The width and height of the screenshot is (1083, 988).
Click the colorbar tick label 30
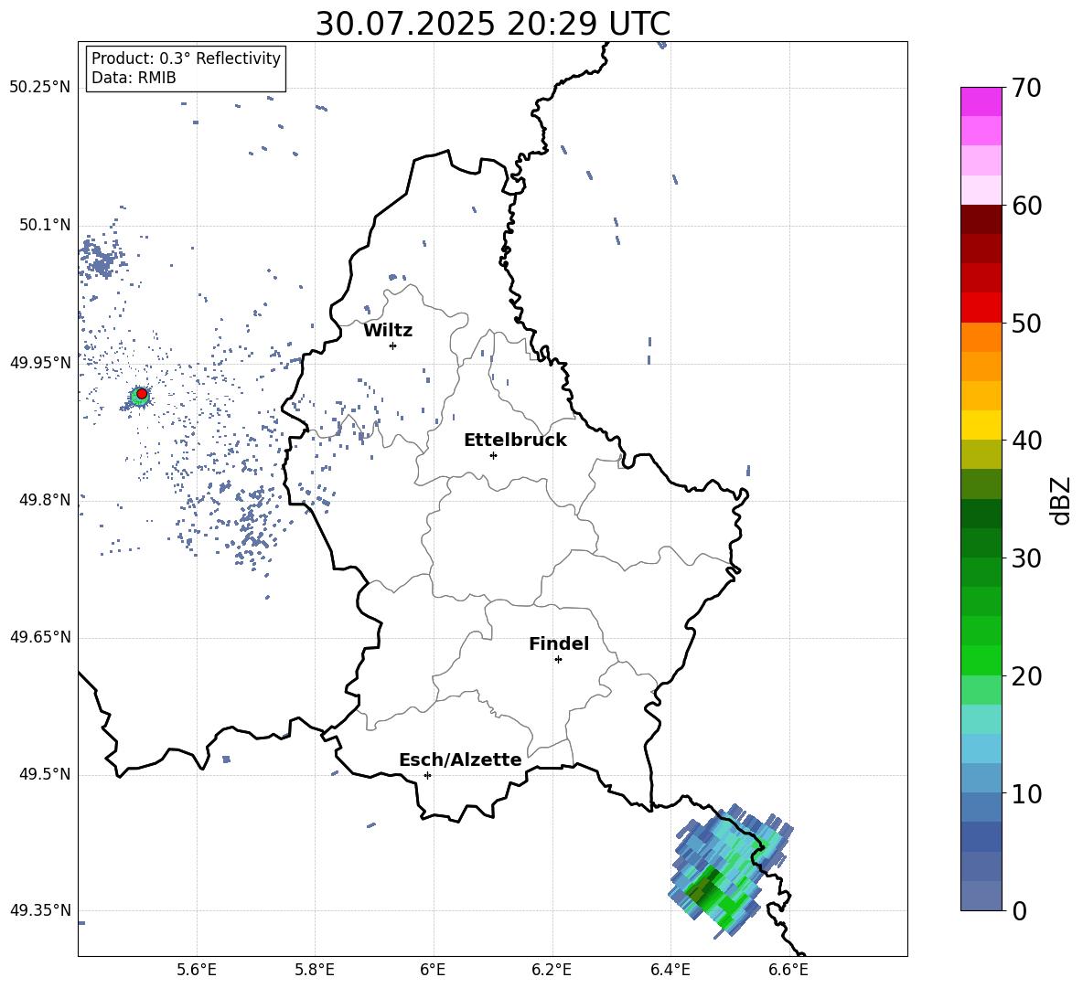coord(1027,558)
